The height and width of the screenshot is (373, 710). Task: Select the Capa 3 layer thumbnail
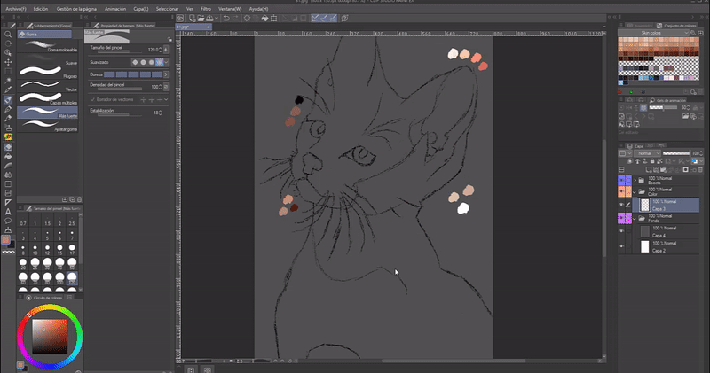click(x=644, y=205)
